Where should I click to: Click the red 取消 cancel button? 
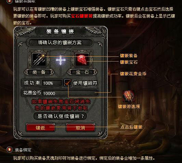click(80, 128)
